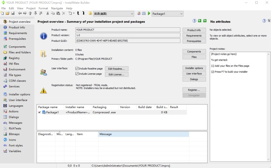The image size is (271, 168).
Task: Open the Bitmaps page in the sidebar
Action: pyautogui.click(x=14, y=134)
